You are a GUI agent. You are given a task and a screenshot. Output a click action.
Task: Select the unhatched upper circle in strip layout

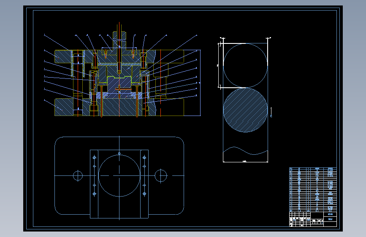point(245,65)
